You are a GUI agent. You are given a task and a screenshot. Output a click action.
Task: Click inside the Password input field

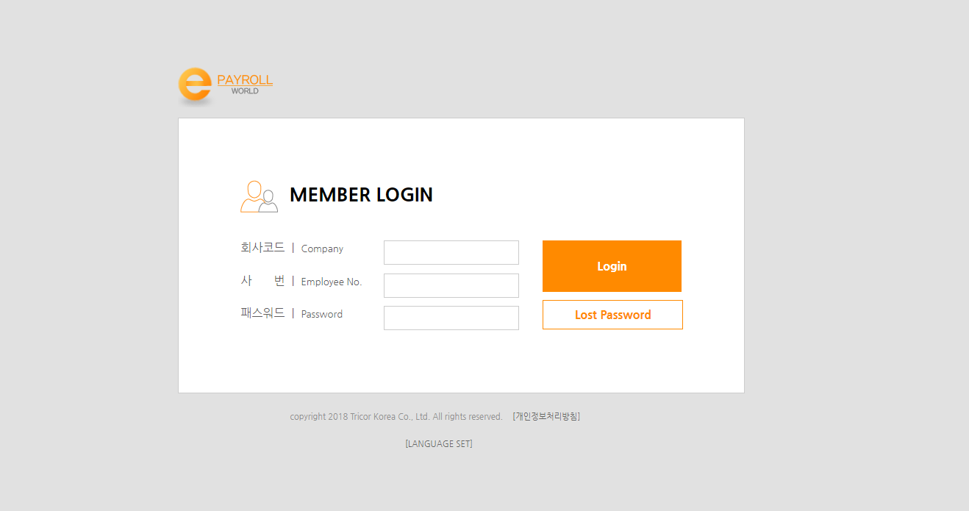(451, 318)
